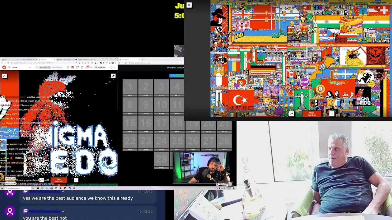Screen dimensions: 392x220
Task: Select the active r/place browser tab
Action: (47, 60)
